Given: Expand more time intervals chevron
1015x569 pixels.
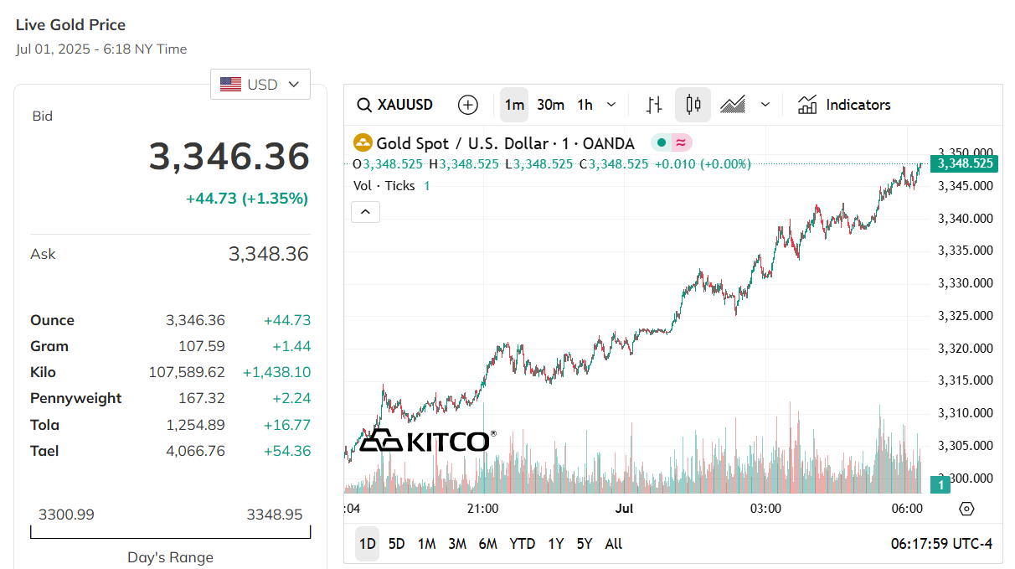Looking at the screenshot, I should (x=611, y=105).
